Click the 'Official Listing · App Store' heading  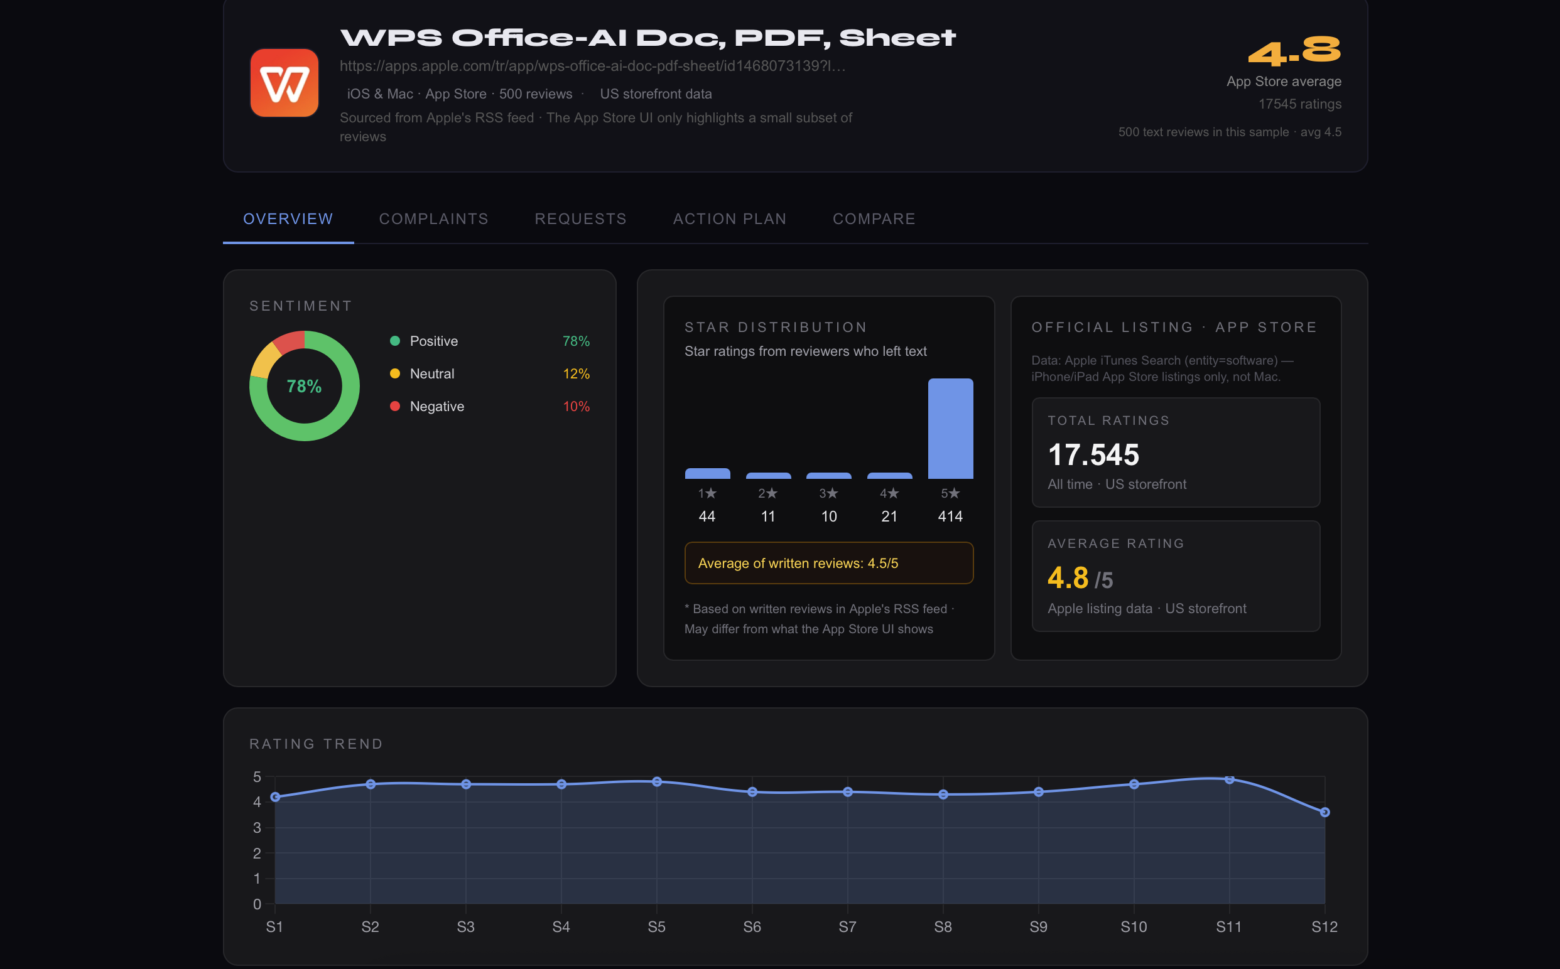tap(1174, 328)
